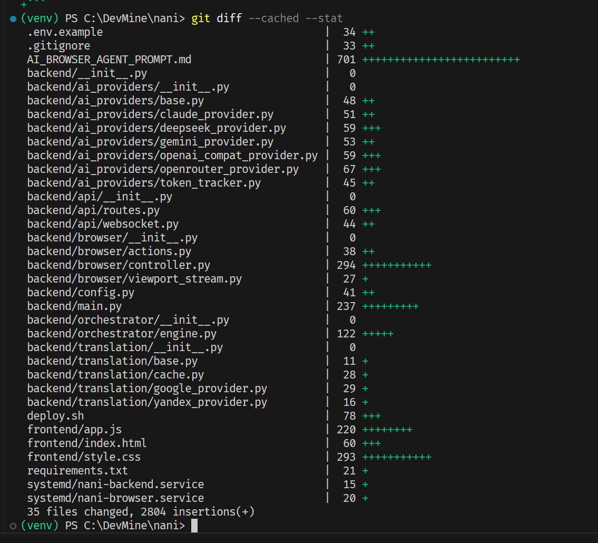Screen dimensions: 598x543
Task: Click the .env.example path in output
Action: pyautogui.click(x=65, y=32)
